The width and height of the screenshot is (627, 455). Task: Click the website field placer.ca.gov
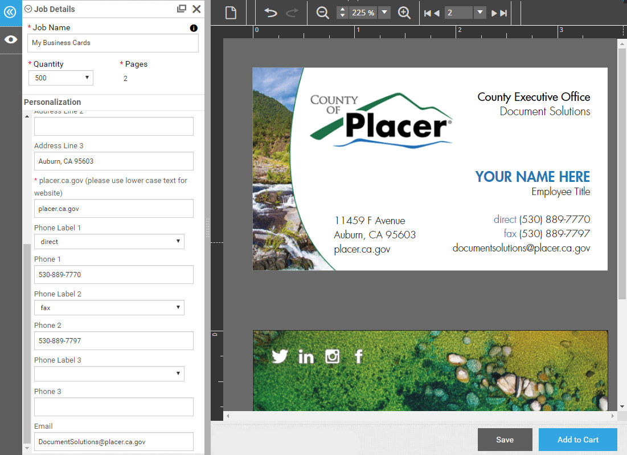[x=113, y=208]
